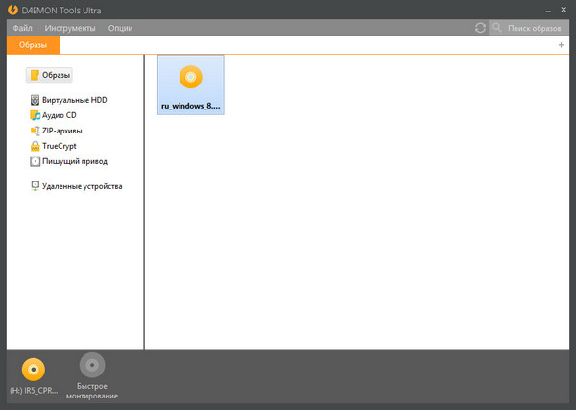Image resolution: width=576 pixels, height=410 pixels.
Task: Click the DAEMON Tools logo in title bar
Action: tap(12, 9)
